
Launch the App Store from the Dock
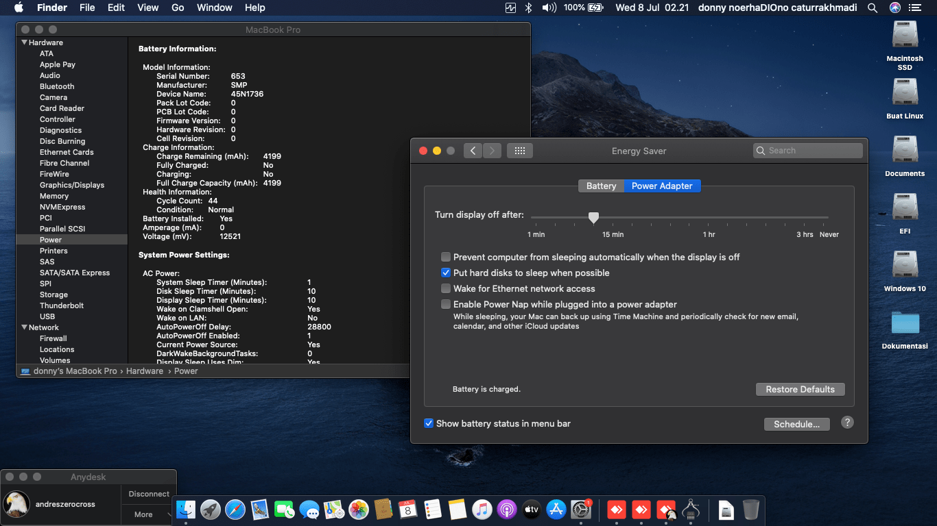556,510
